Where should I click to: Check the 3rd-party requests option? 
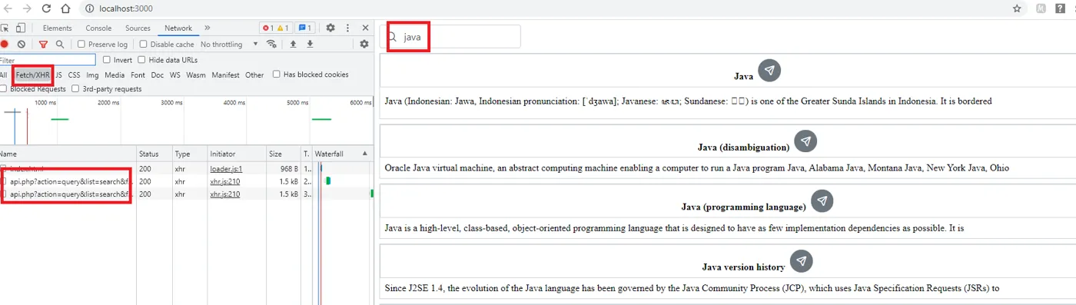pos(75,89)
